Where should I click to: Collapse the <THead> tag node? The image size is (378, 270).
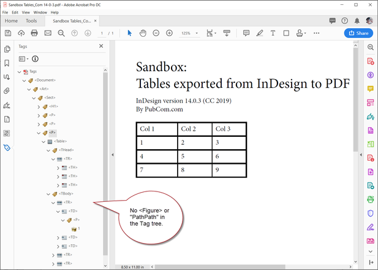[x=48, y=150]
